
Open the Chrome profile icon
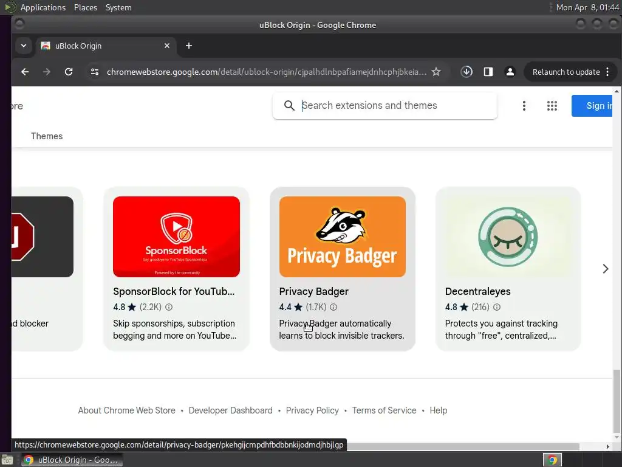coord(510,72)
